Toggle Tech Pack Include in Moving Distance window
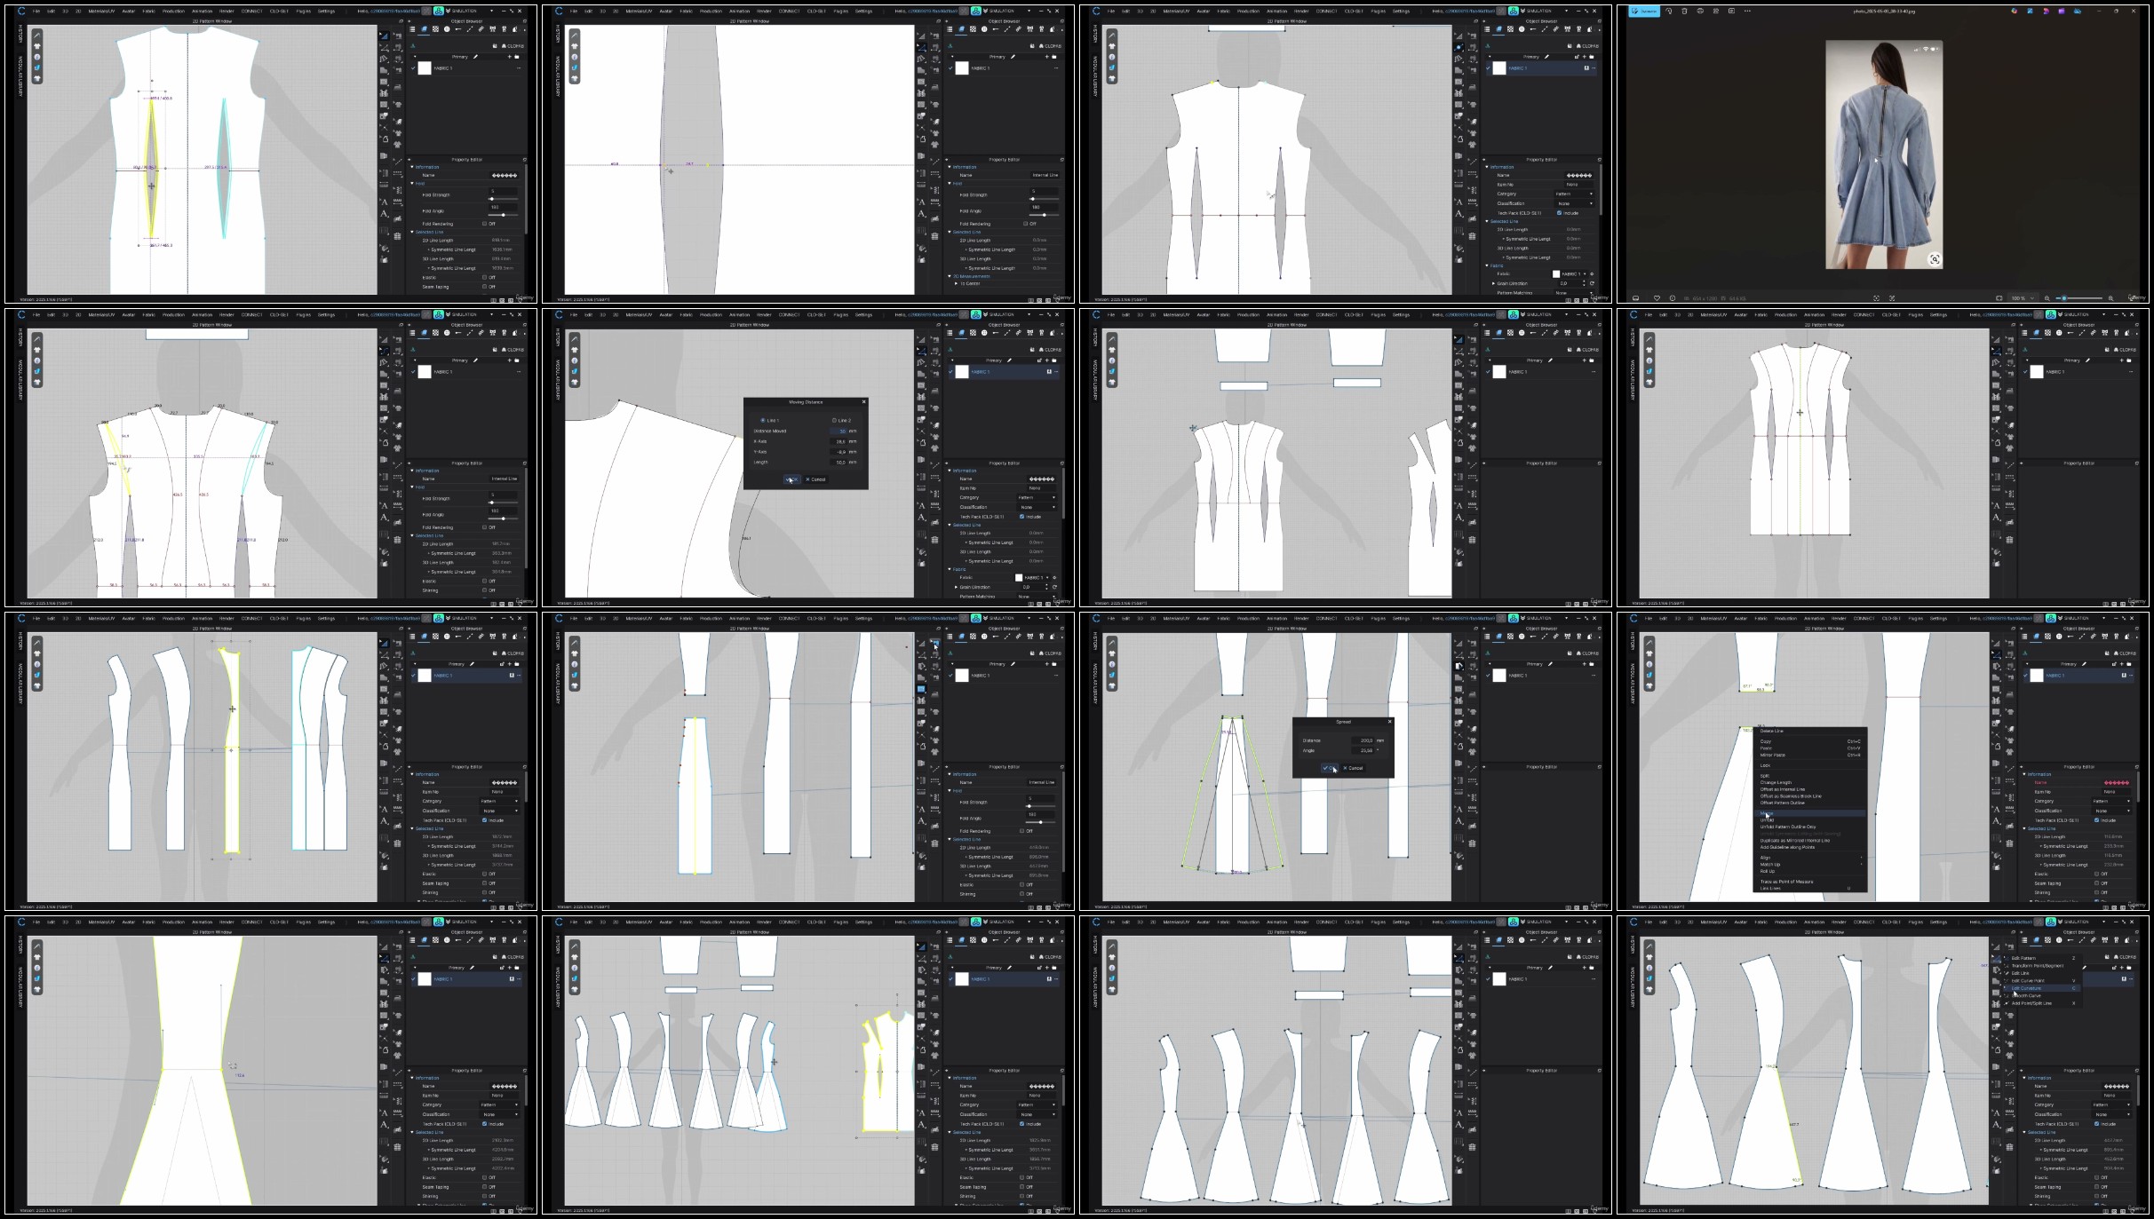The width and height of the screenshot is (2154, 1219). pyautogui.click(x=1022, y=517)
